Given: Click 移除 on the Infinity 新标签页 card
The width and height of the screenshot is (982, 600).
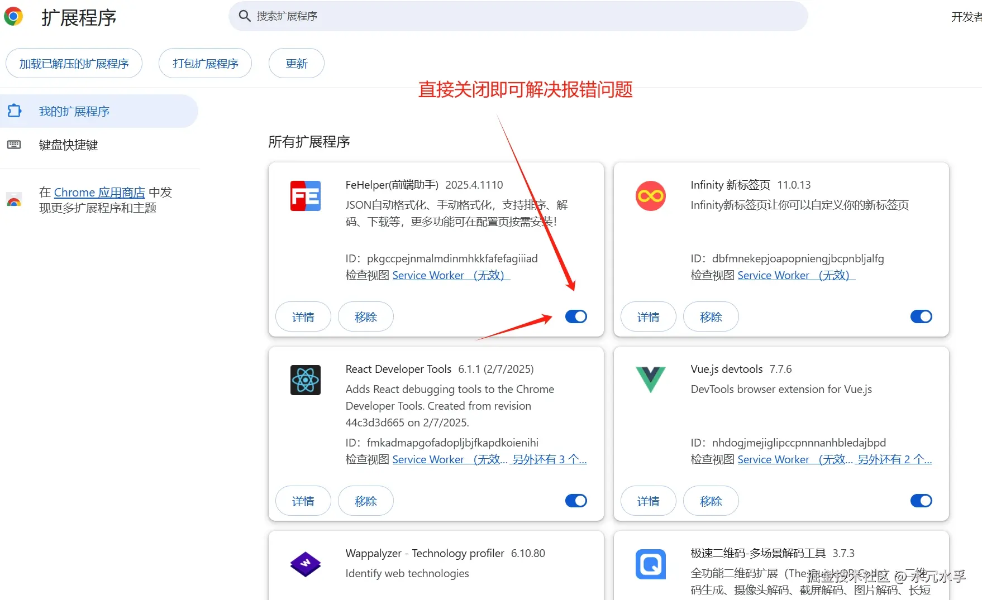Looking at the screenshot, I should [711, 316].
